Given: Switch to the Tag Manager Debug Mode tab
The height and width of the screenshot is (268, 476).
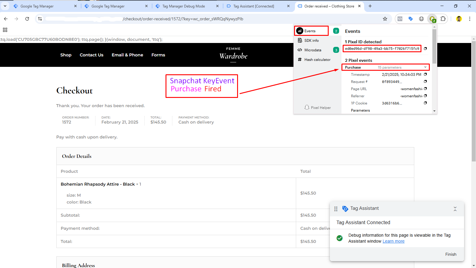Looking at the screenshot, I should pyautogui.click(x=183, y=6).
